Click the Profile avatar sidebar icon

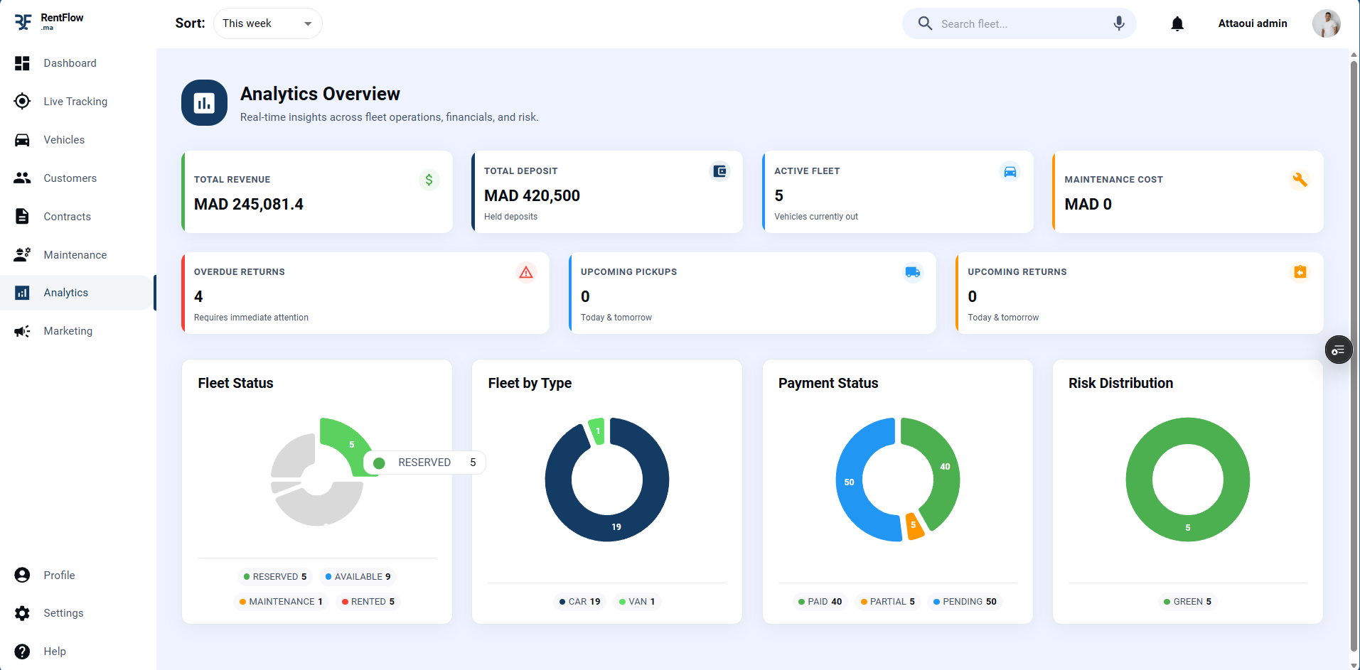point(22,576)
